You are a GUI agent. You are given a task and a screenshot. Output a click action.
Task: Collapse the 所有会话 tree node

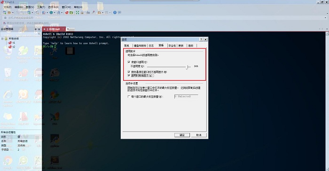tap(2, 39)
